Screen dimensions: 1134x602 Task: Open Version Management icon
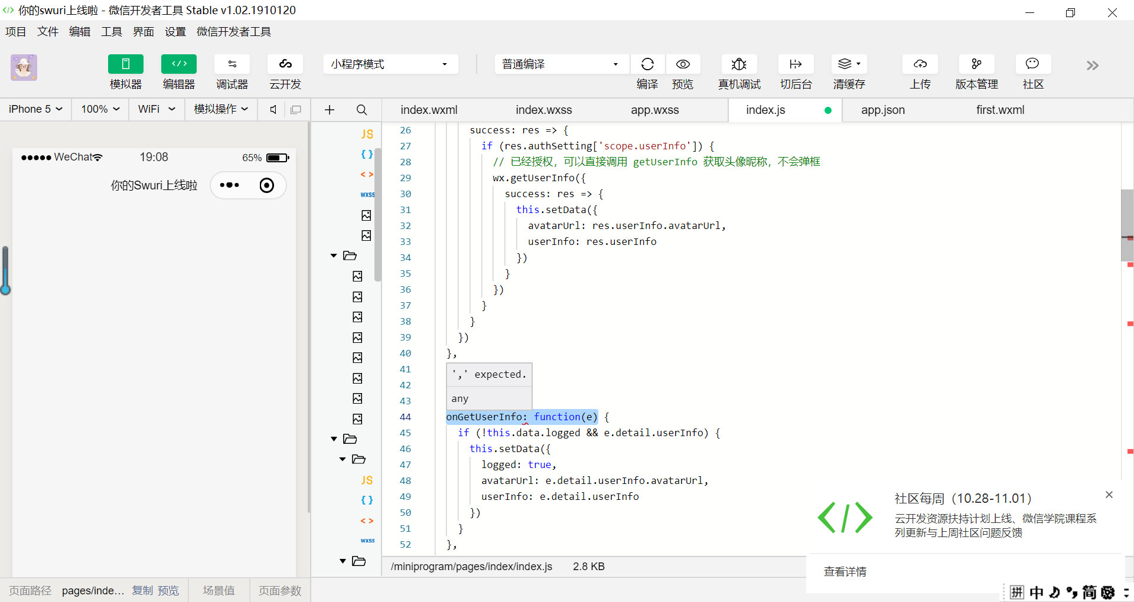[x=976, y=64]
